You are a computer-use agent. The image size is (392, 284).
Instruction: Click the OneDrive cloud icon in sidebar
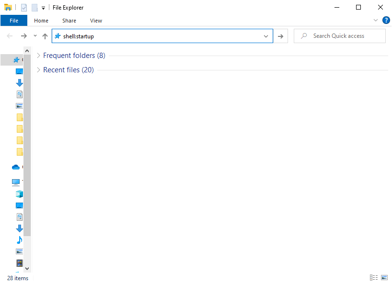(16, 167)
